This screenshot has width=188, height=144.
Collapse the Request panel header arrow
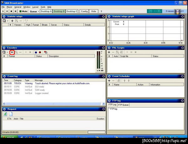(4, 109)
